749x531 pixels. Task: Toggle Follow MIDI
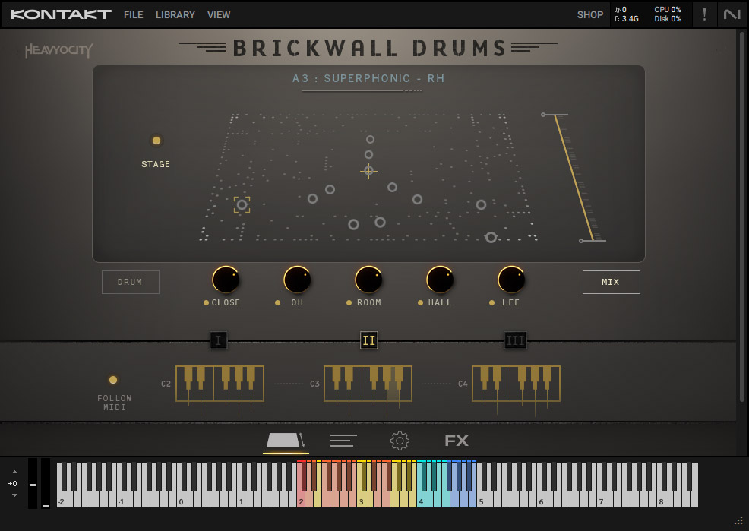[x=113, y=380]
